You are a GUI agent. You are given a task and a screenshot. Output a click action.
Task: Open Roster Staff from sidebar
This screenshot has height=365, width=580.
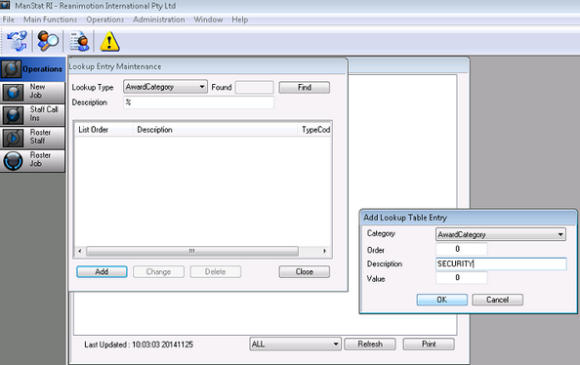tap(32, 138)
